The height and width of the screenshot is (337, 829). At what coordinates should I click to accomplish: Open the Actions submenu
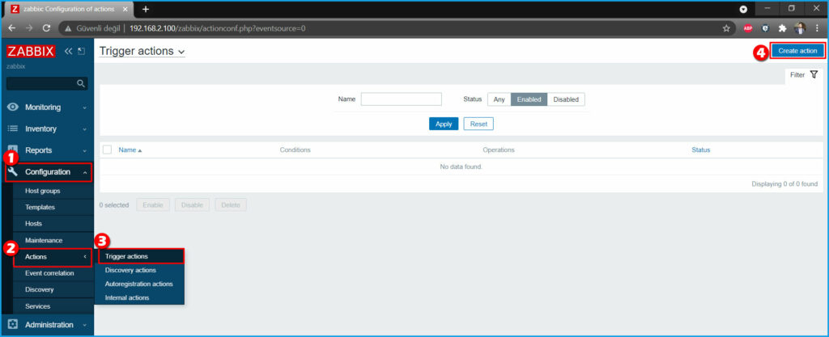point(53,257)
